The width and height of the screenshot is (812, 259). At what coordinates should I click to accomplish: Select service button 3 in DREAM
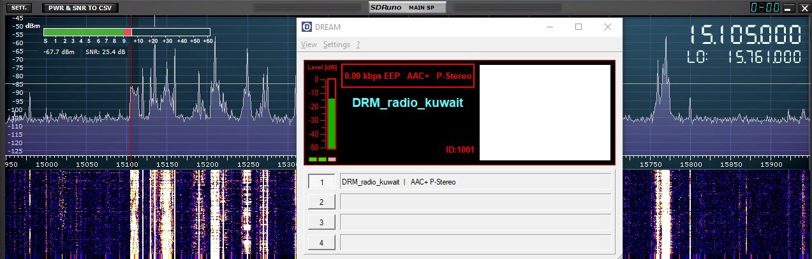(x=322, y=222)
